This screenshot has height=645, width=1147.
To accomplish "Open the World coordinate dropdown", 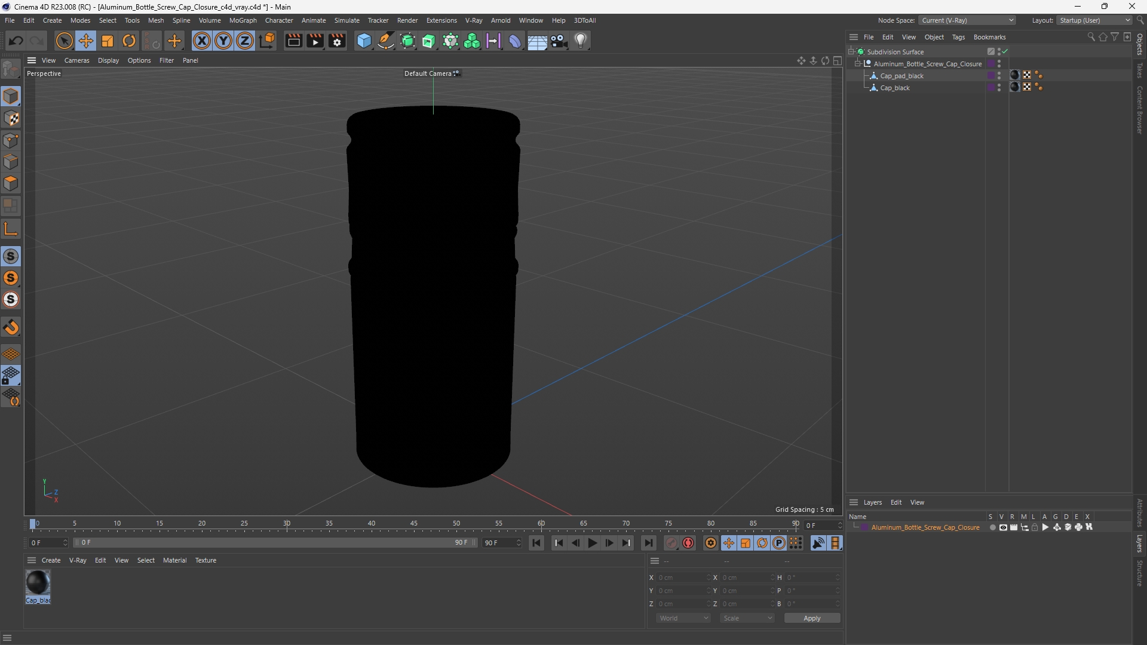I will click(x=683, y=618).
